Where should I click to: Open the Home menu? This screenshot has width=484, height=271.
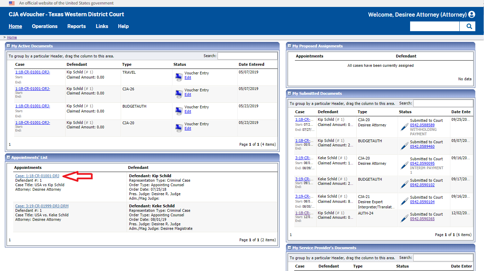tap(15, 26)
